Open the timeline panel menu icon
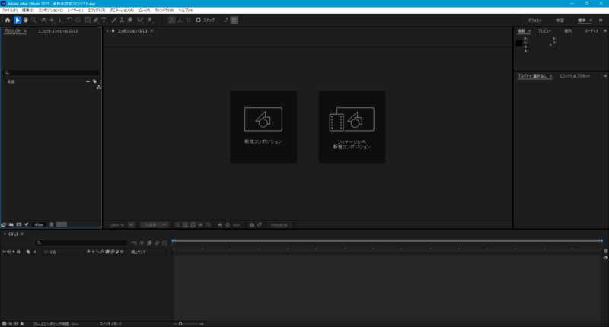The width and height of the screenshot is (609, 327). (22, 234)
